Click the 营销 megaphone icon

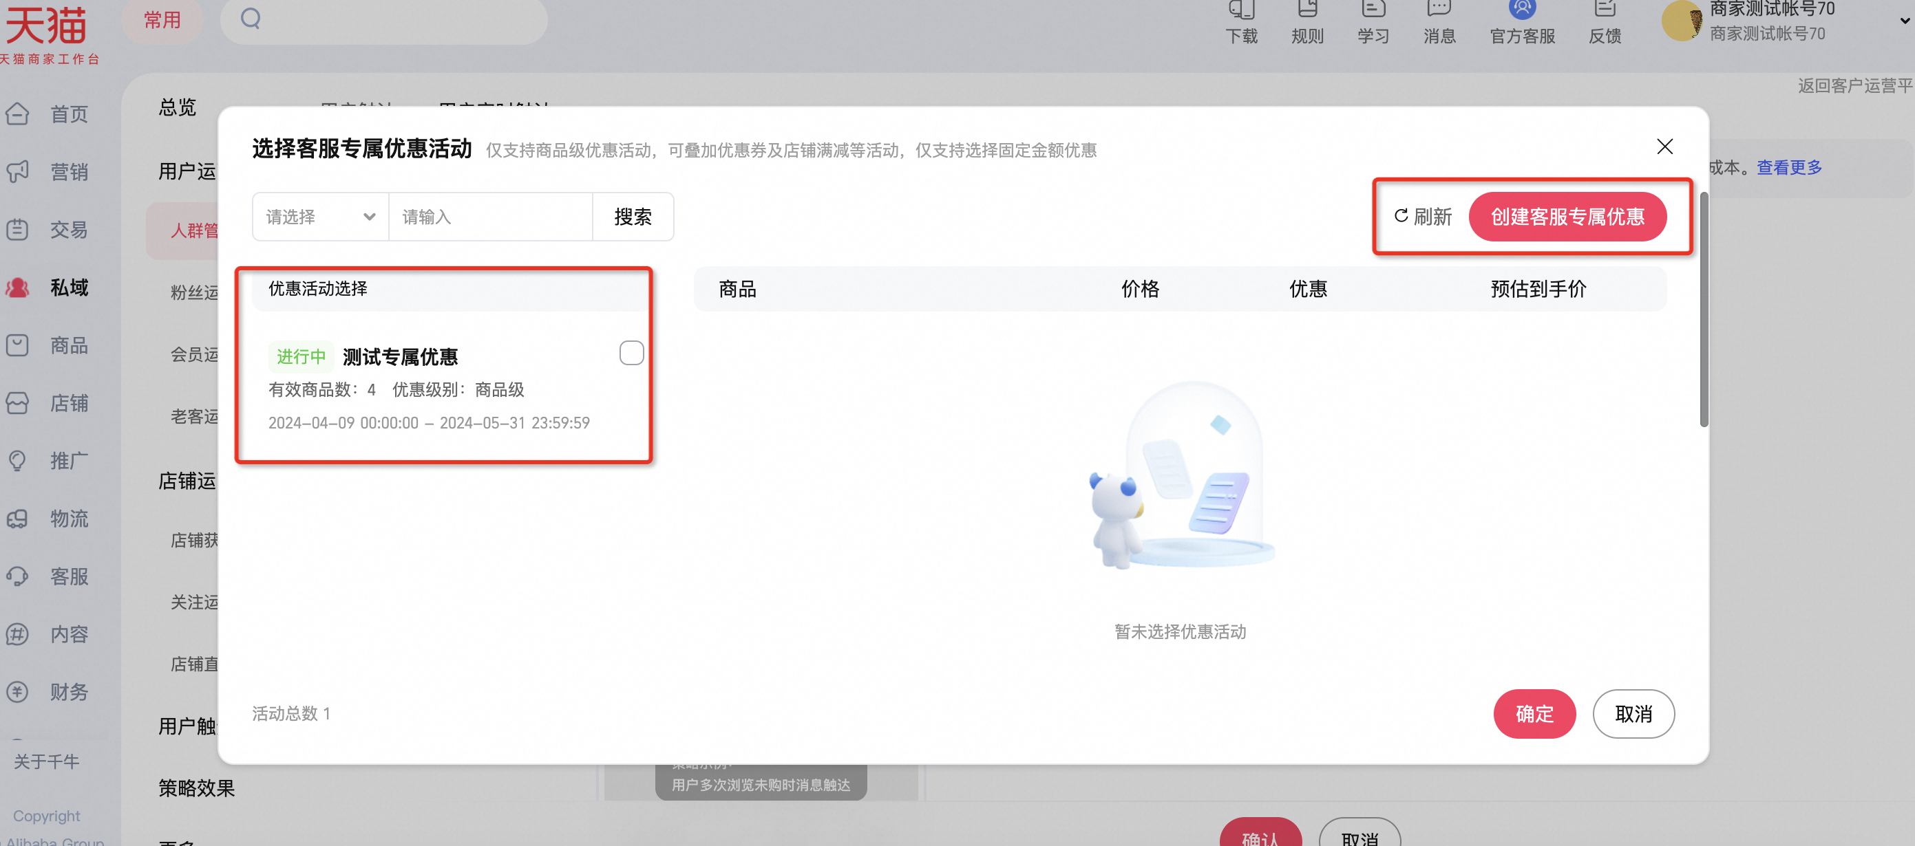[x=18, y=171]
